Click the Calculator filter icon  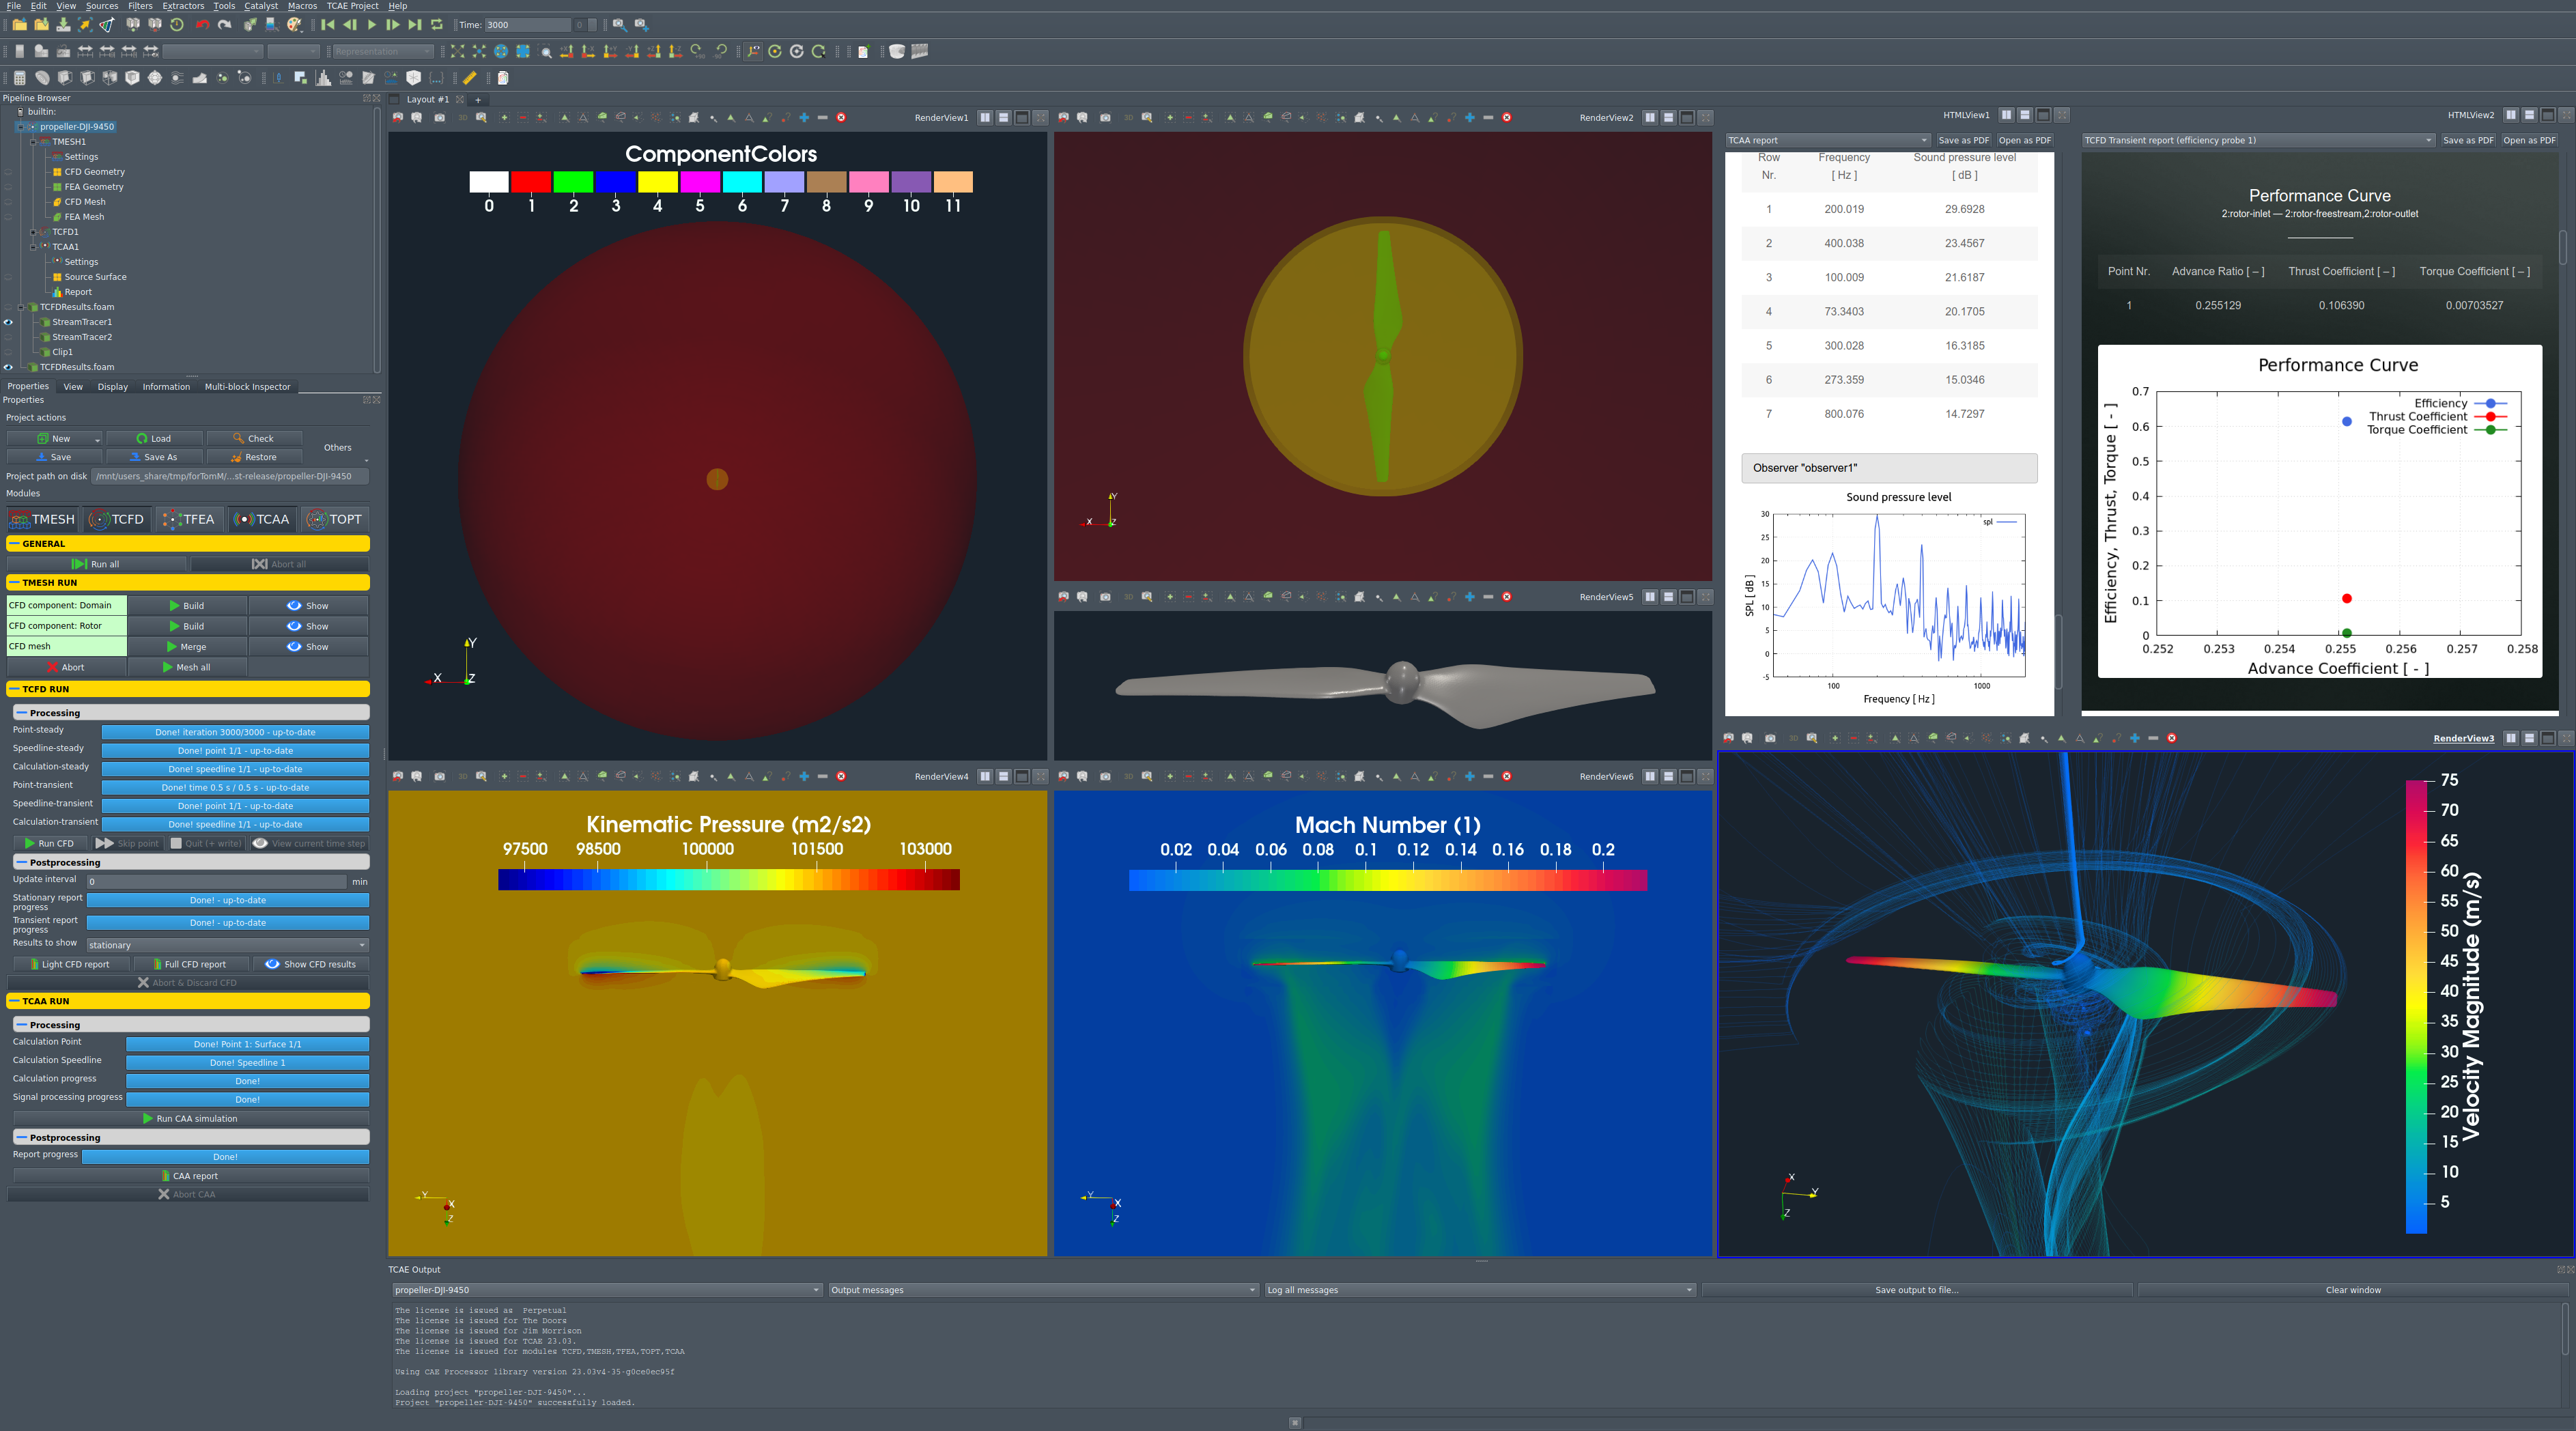19,78
